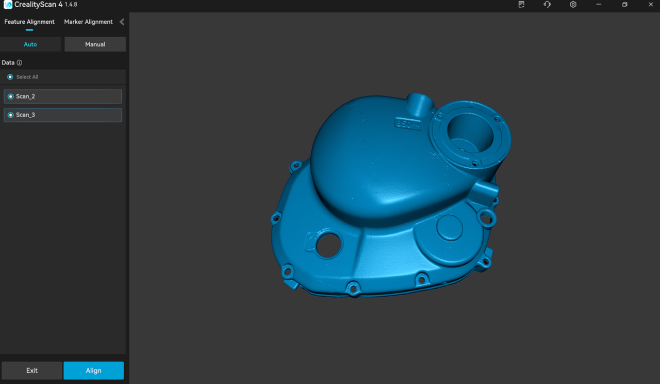Click the CrealityScan logo icon
This screenshot has height=384, width=660.
(x=8, y=5)
